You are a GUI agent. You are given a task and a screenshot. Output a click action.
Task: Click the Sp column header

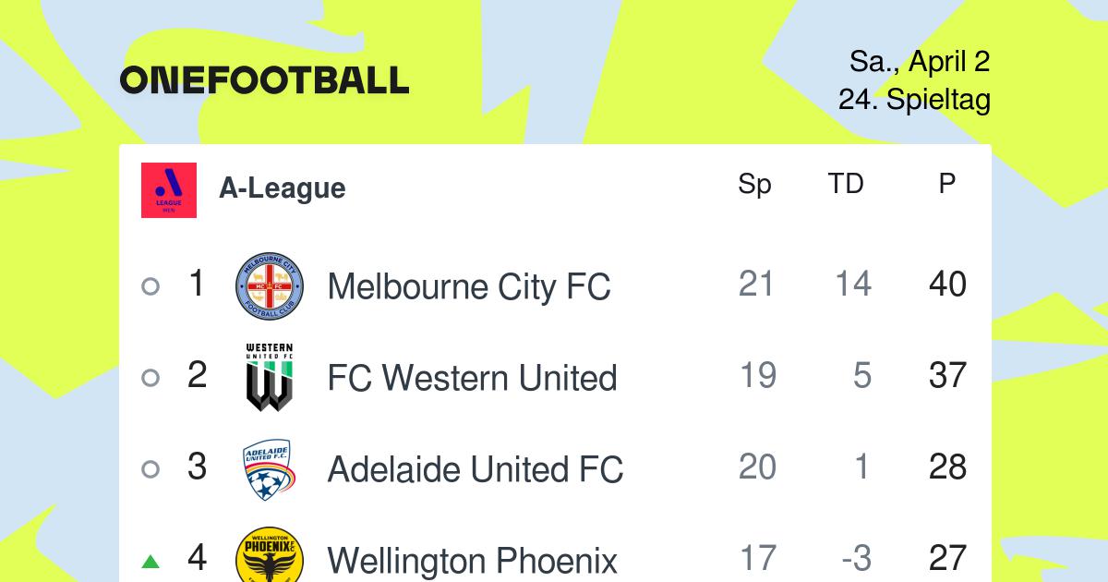coord(754,185)
